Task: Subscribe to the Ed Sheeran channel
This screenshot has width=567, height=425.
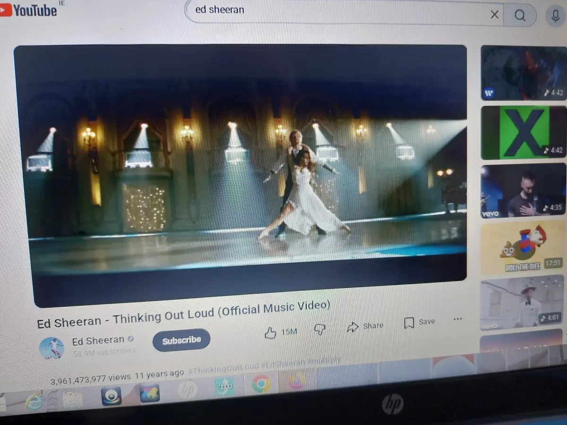Action: [181, 340]
